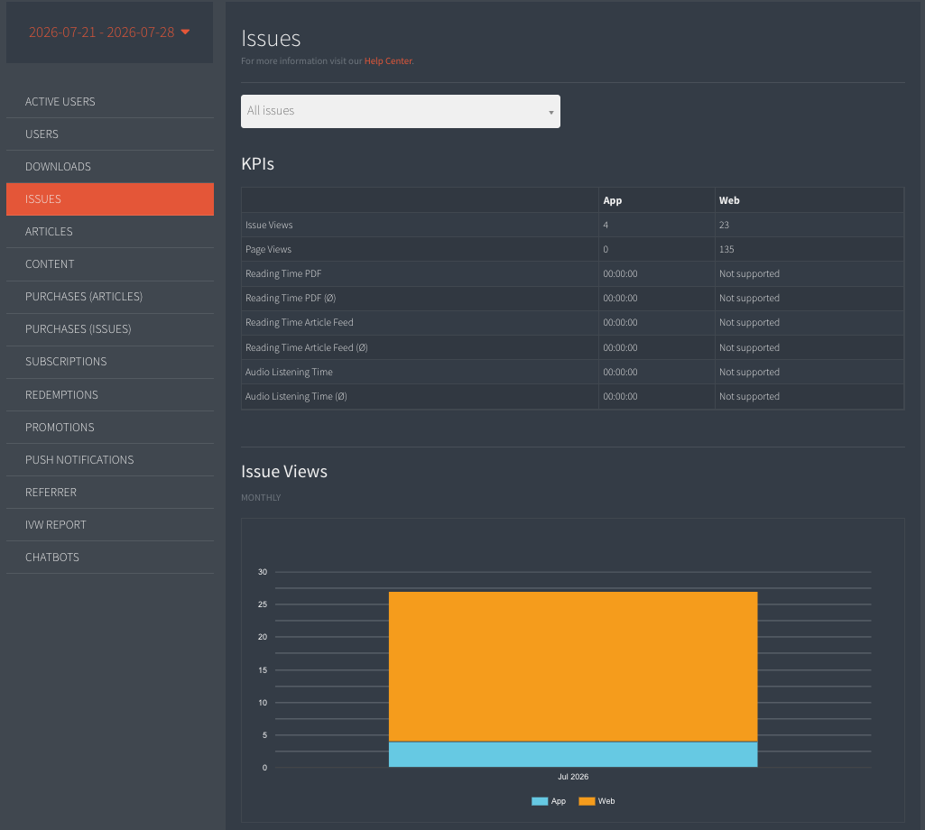Image resolution: width=925 pixels, height=830 pixels.
Task: Open the date range picker arrow
Action: (x=185, y=32)
